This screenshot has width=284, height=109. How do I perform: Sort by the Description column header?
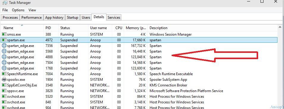(212, 28)
